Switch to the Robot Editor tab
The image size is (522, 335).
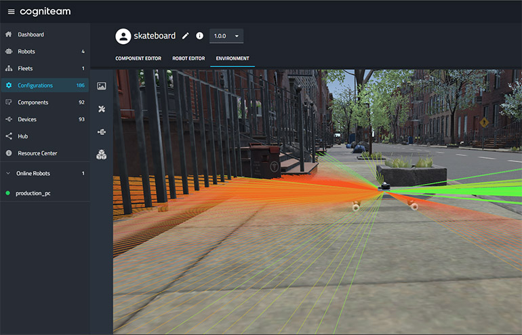pos(188,58)
